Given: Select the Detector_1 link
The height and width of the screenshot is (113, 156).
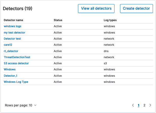Looking at the screenshot, I should pos(10,76).
